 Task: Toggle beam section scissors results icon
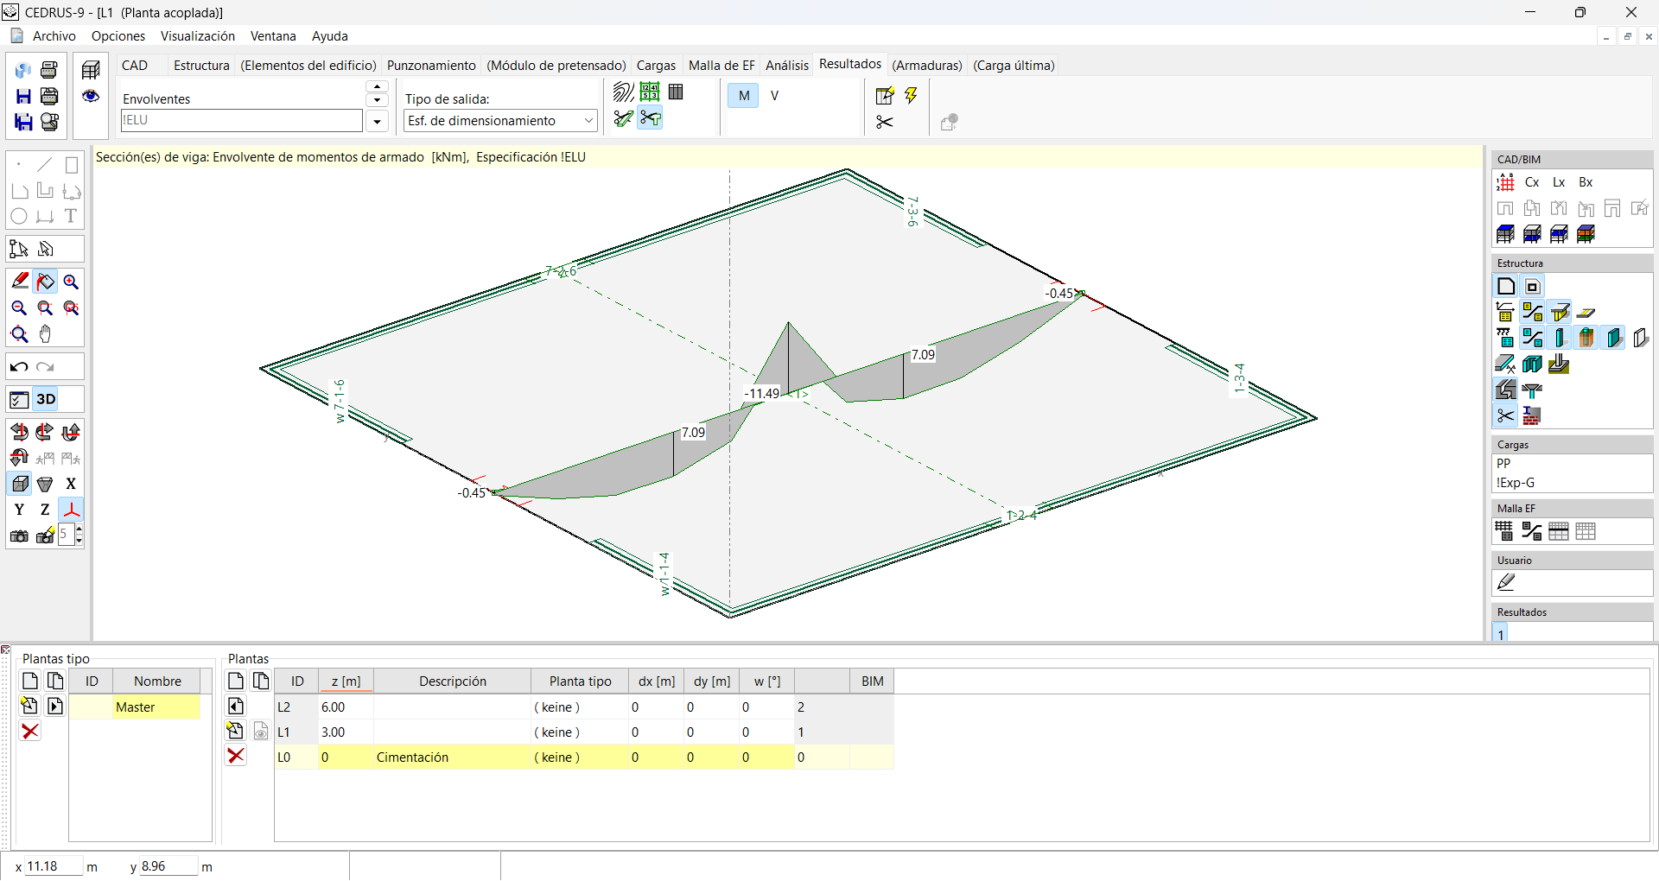[x=650, y=118]
